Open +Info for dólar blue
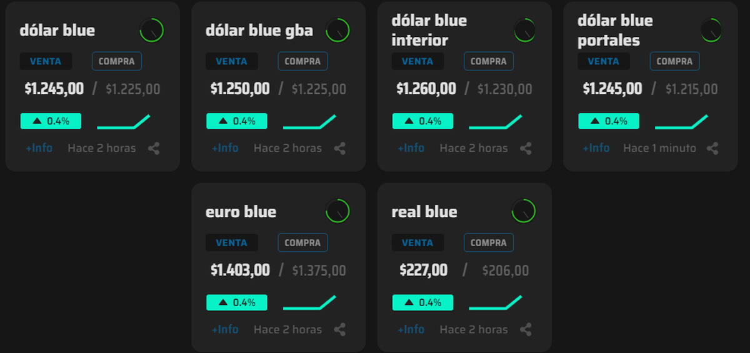 [39, 148]
